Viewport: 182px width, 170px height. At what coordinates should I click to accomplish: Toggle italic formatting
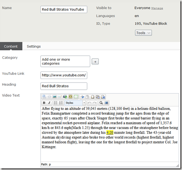coord(49,103)
